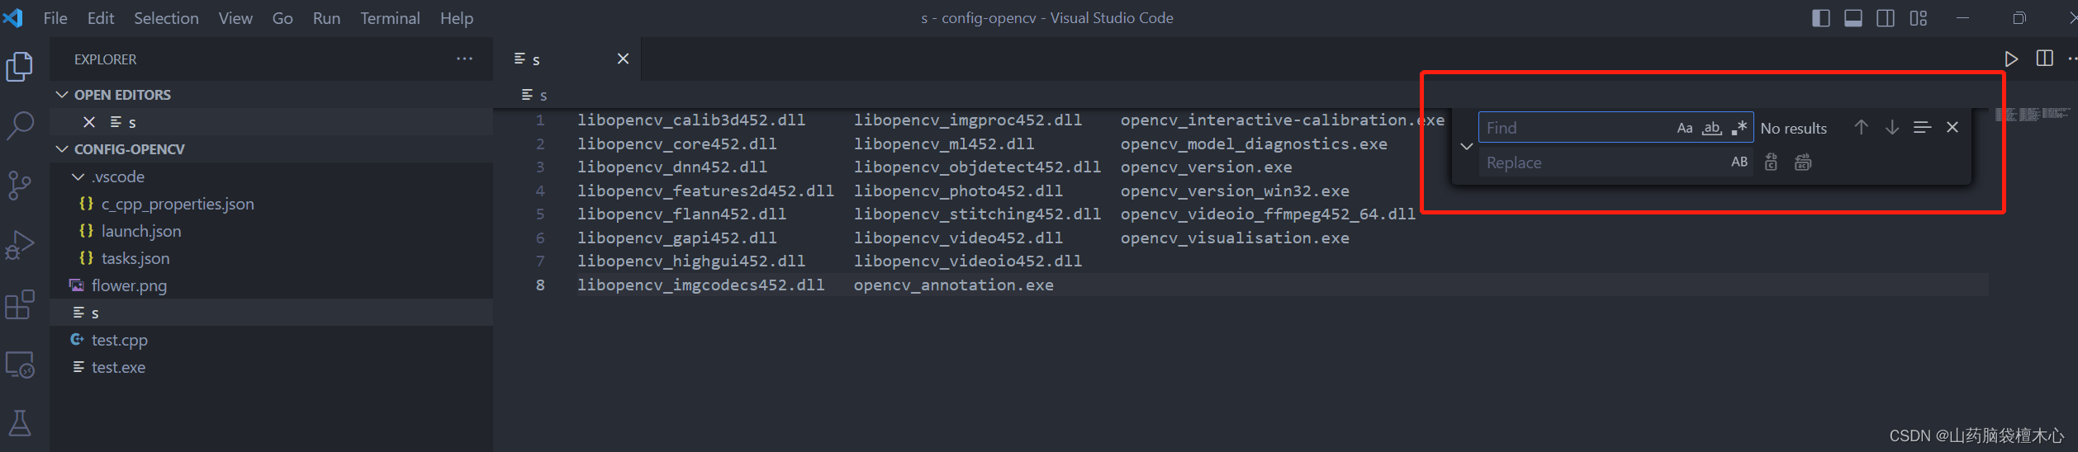Close the s editor tab
The width and height of the screenshot is (2078, 452).
[x=623, y=59]
